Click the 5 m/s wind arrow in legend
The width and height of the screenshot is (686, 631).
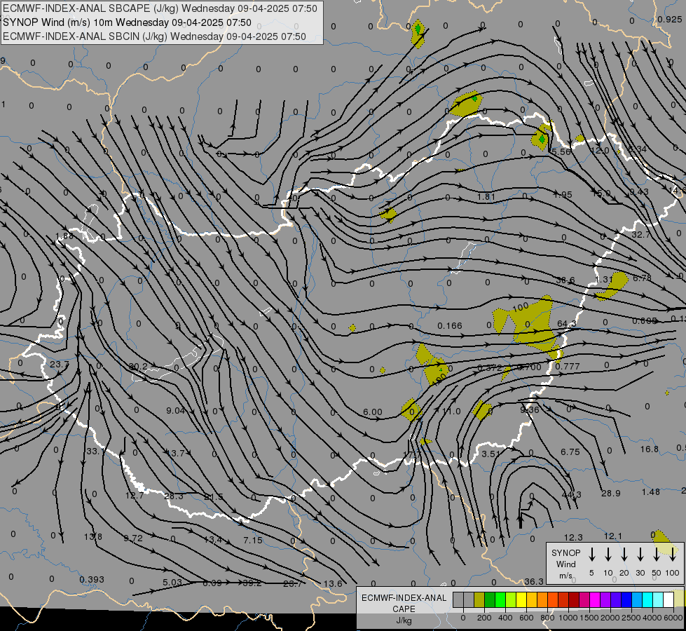591,555
